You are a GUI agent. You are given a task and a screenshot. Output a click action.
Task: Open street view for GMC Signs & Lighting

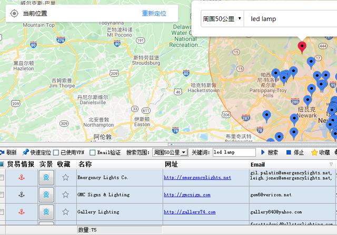[46, 195]
